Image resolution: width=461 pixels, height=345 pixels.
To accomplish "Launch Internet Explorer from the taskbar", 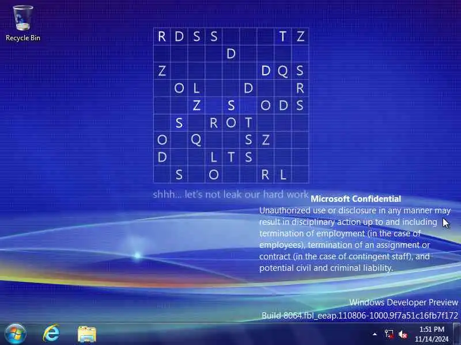I will pos(51,334).
